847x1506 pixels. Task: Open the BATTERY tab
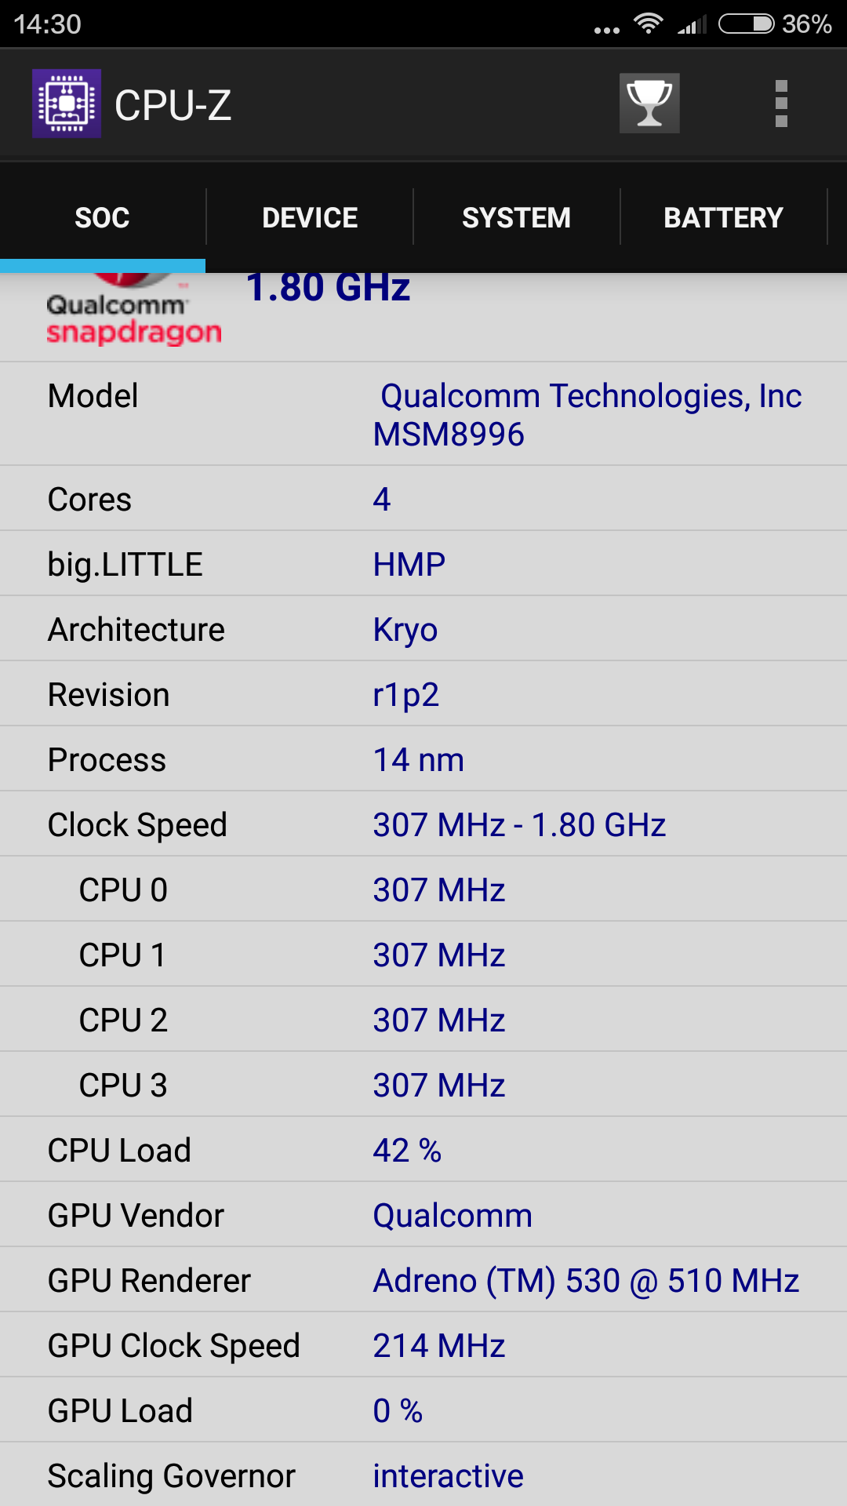tap(724, 217)
